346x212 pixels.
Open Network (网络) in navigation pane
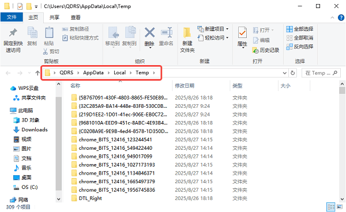pyautogui.click(x=19, y=200)
